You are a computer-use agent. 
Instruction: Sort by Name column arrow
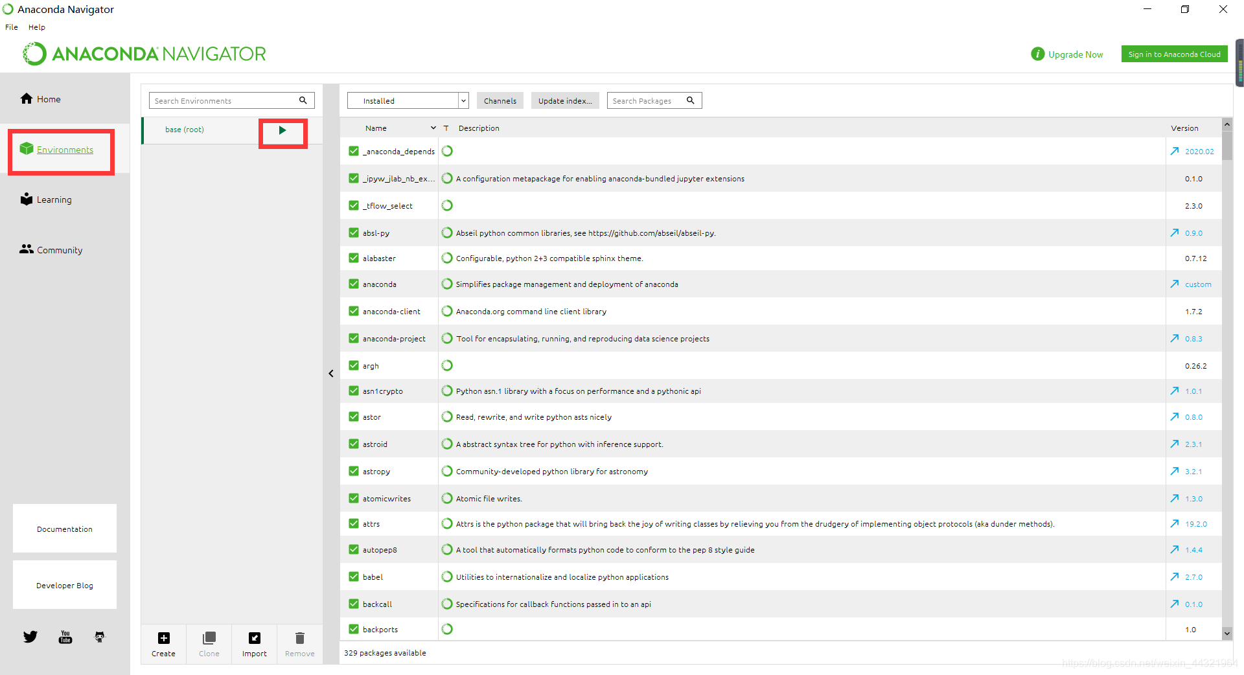433,128
